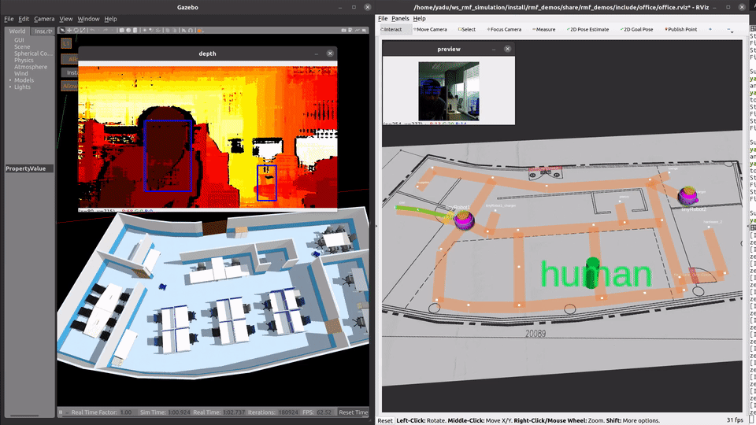Select the 2D Goal Pose tool
Image resolution: width=756 pixels, height=425 pixels.
point(637,29)
